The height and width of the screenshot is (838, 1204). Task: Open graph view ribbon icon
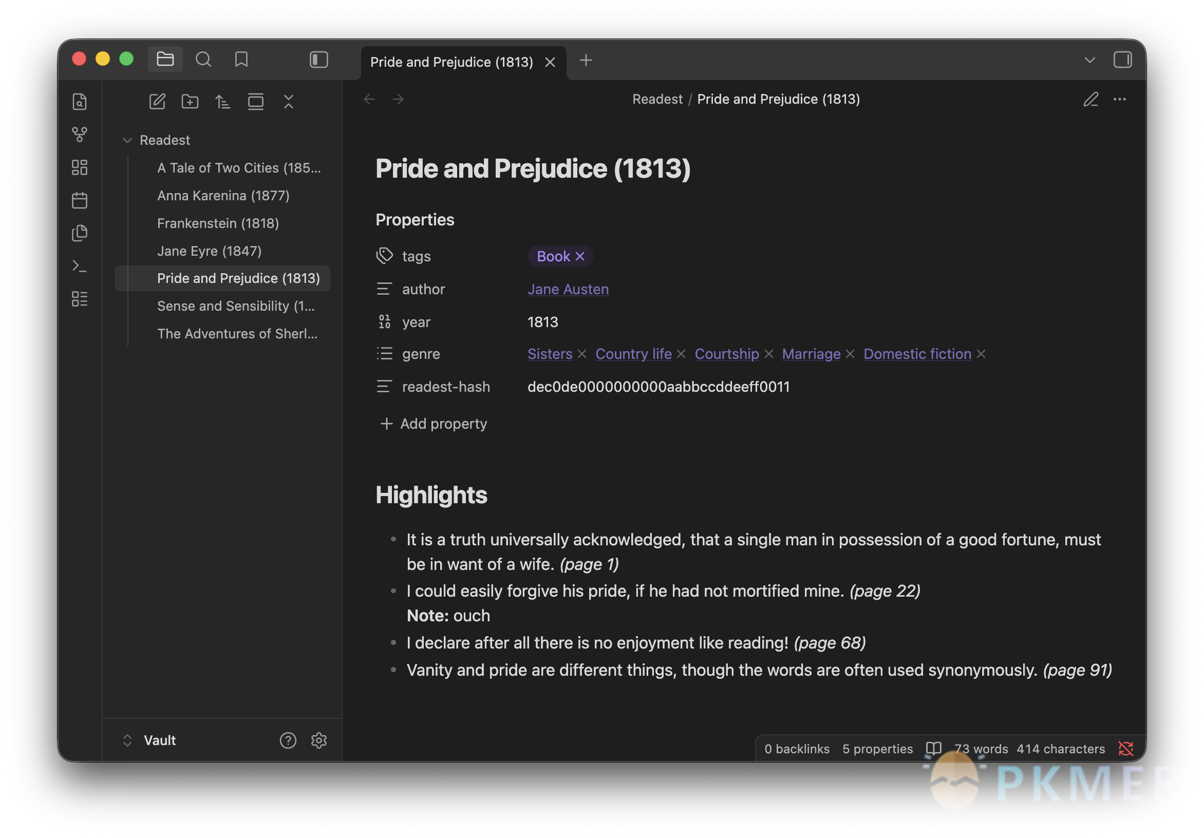click(x=80, y=134)
